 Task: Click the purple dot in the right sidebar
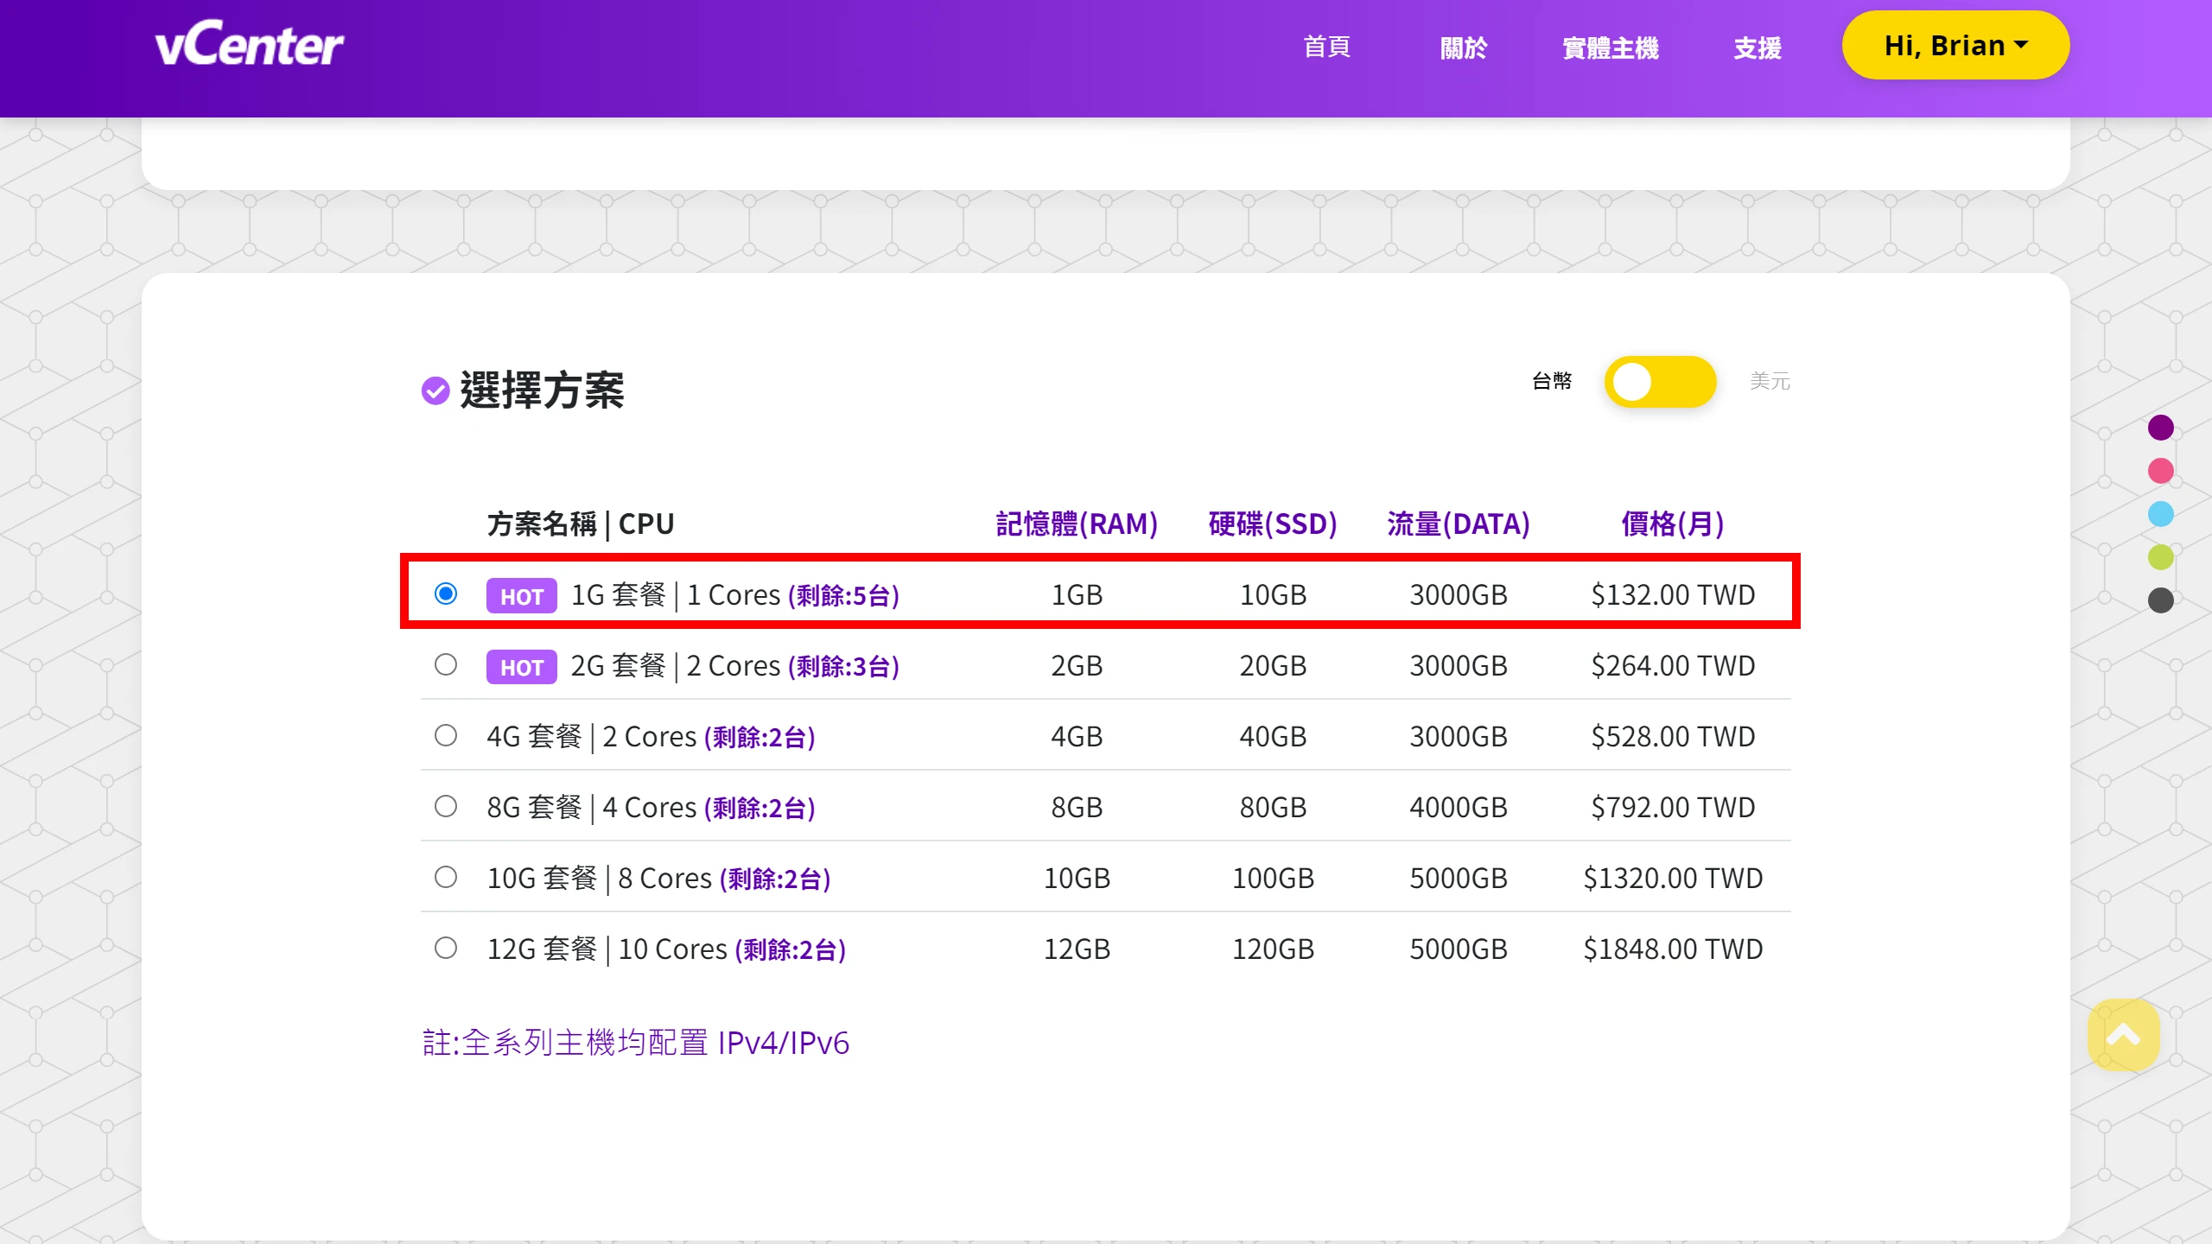(x=2161, y=427)
